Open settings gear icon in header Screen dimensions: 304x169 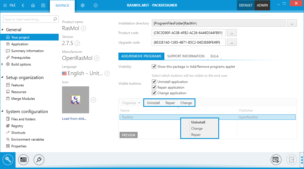[83, 5]
